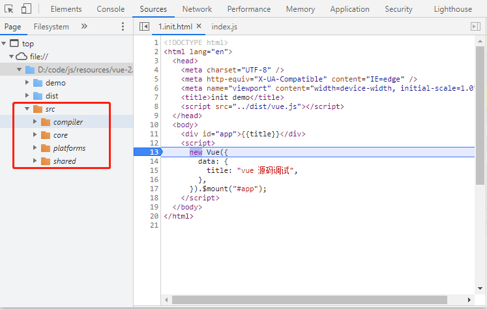Screen dimensions: 487x310
Task: Switch to the Console tab
Action: point(111,9)
